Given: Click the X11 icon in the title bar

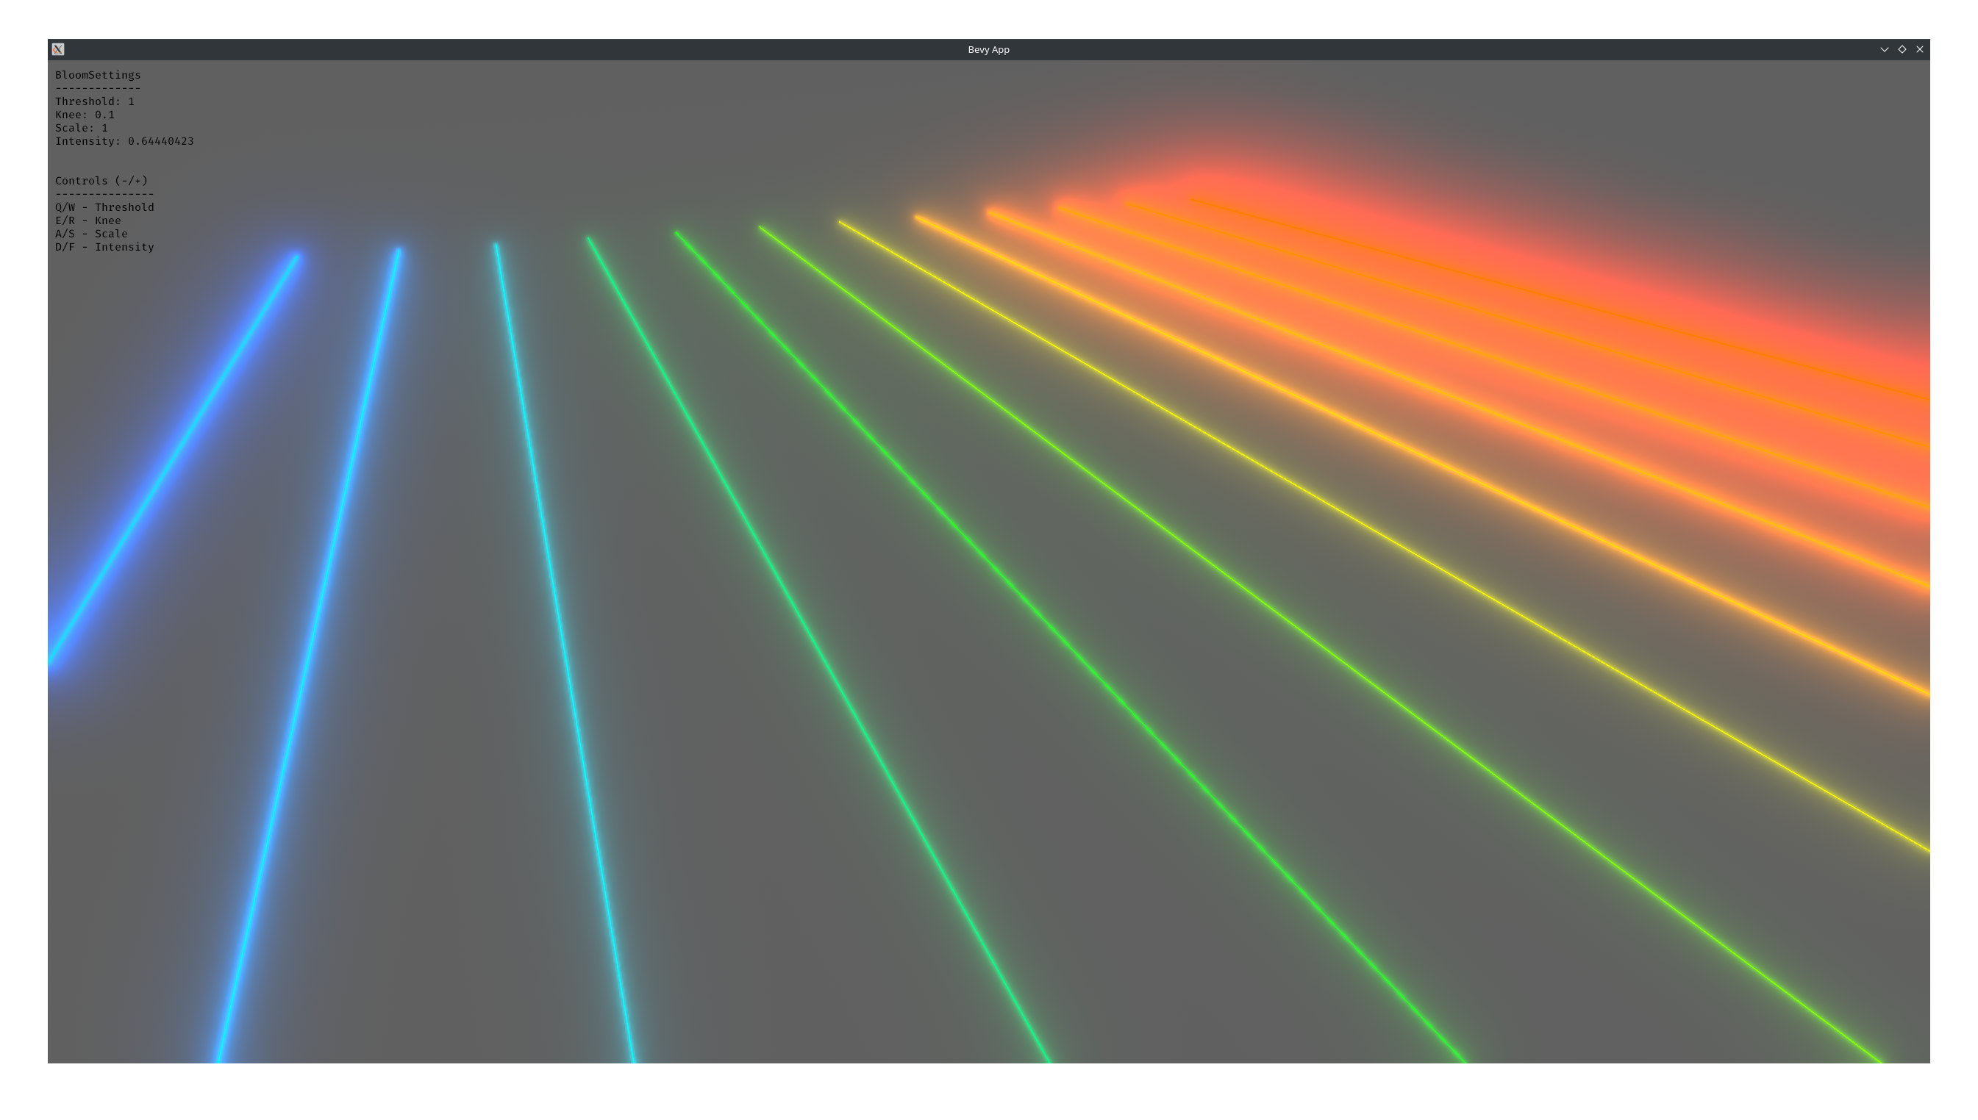Looking at the screenshot, I should [58, 49].
